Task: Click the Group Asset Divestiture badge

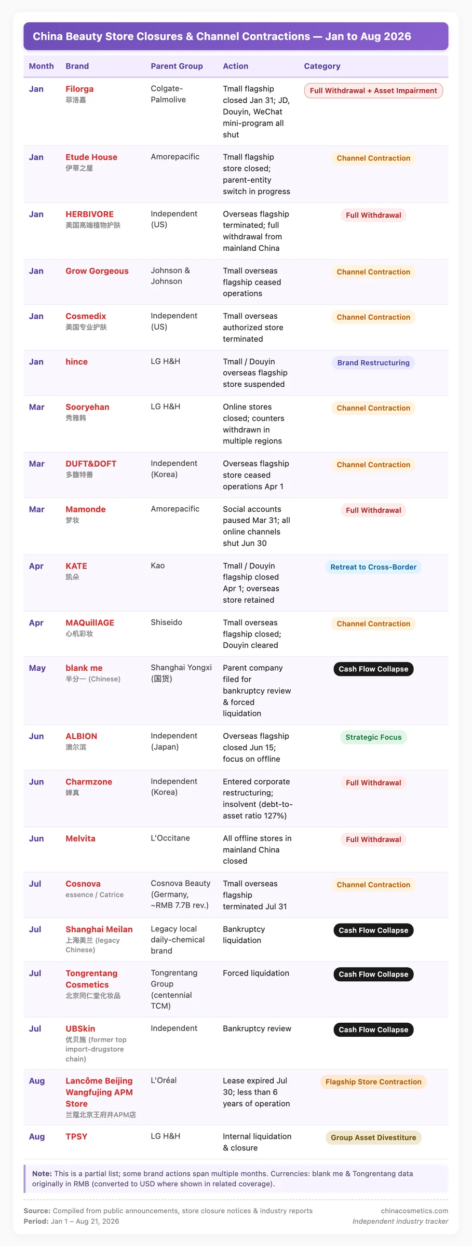Action: tap(373, 1137)
